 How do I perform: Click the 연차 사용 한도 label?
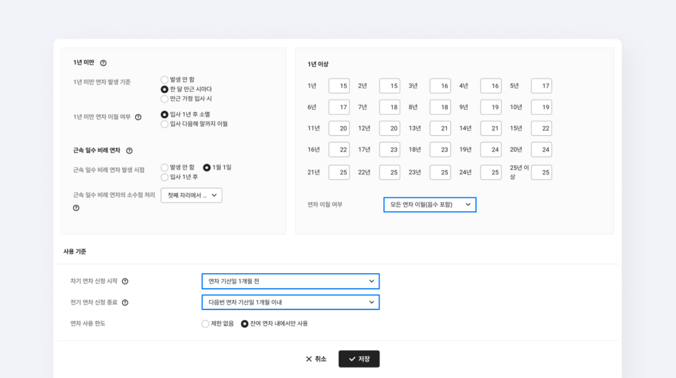(x=88, y=324)
